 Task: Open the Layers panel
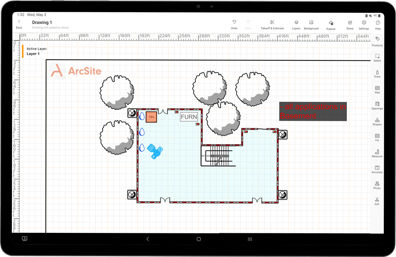tap(296, 24)
